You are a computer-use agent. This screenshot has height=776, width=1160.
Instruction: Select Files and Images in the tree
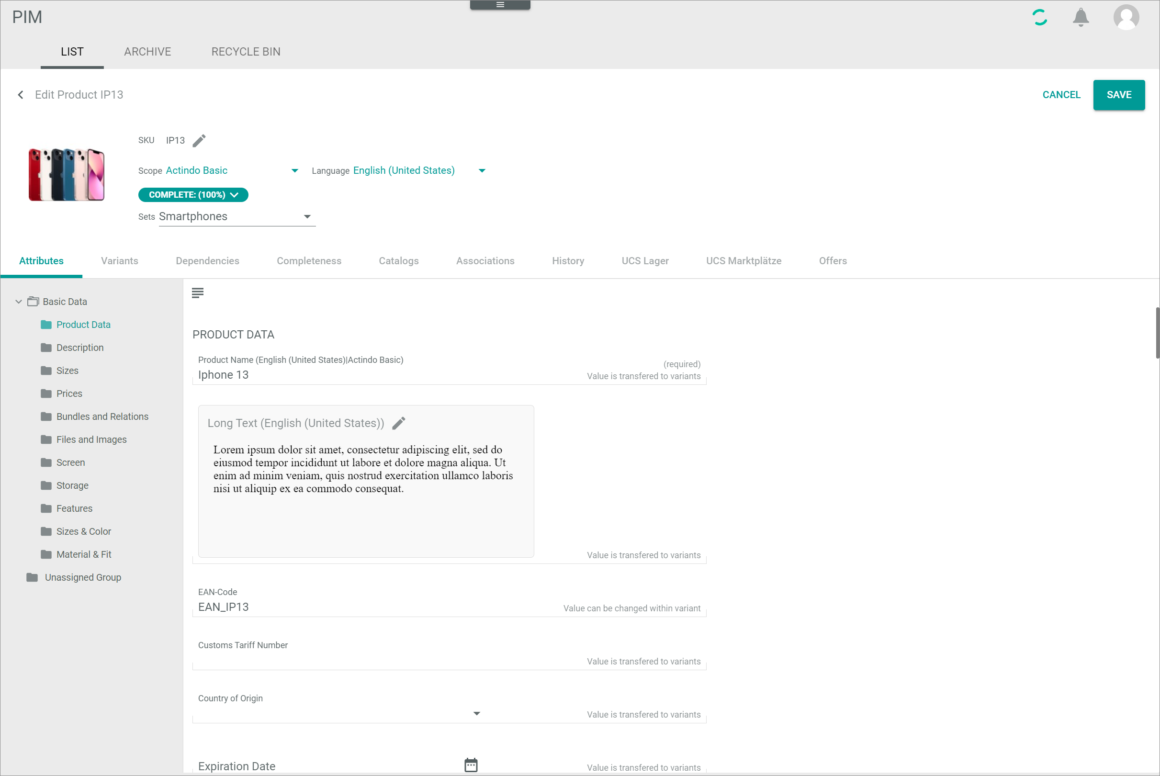pos(91,439)
